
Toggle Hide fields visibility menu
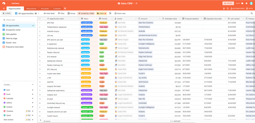tap(49, 13)
